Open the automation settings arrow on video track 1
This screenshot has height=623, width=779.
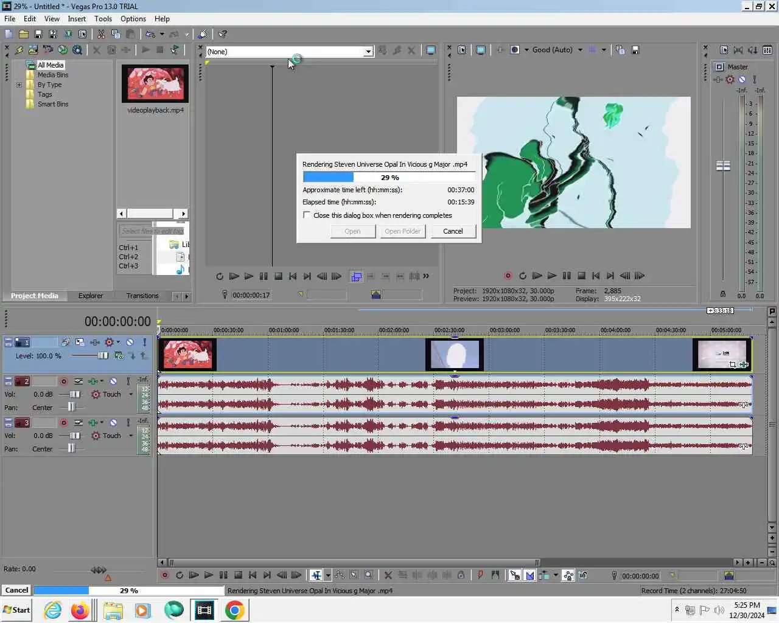click(118, 343)
